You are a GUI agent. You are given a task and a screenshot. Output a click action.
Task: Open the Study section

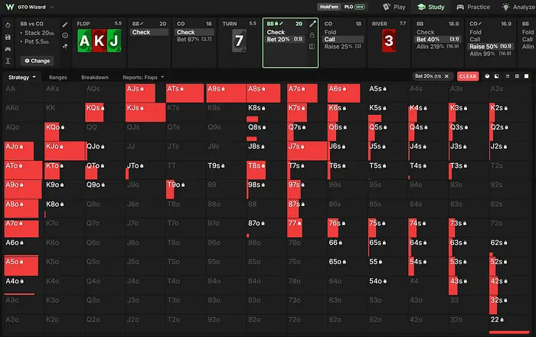[431, 7]
